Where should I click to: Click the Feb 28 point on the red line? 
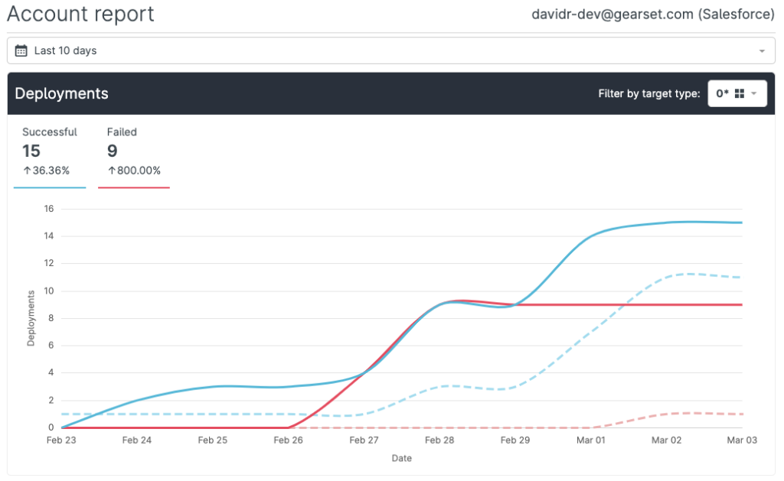click(x=440, y=301)
